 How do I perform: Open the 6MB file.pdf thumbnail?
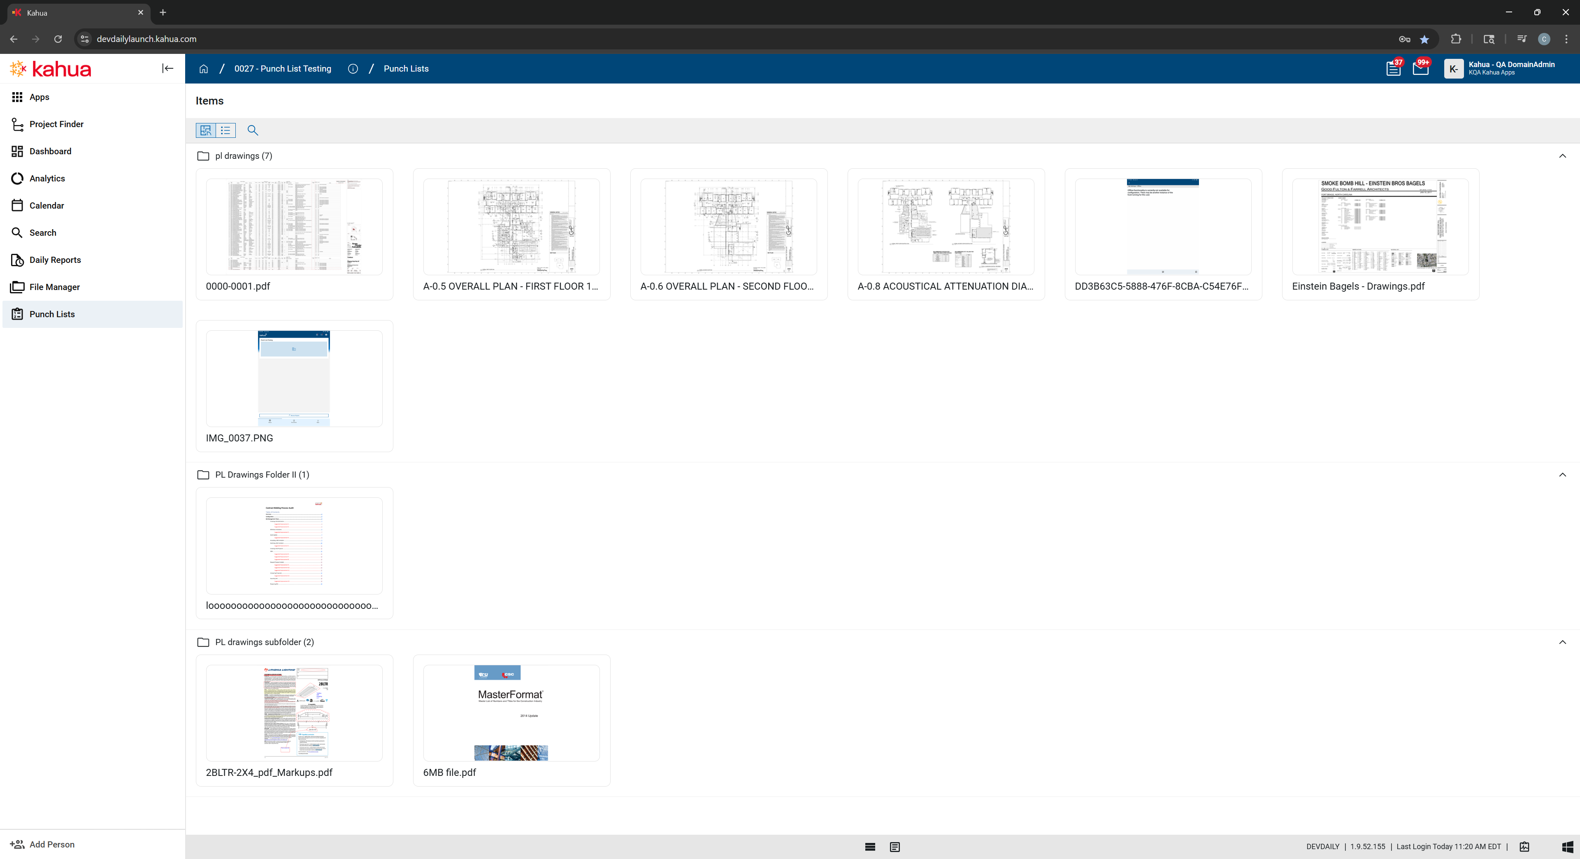[511, 713]
